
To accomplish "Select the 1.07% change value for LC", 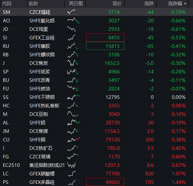I will coord(178,174).
